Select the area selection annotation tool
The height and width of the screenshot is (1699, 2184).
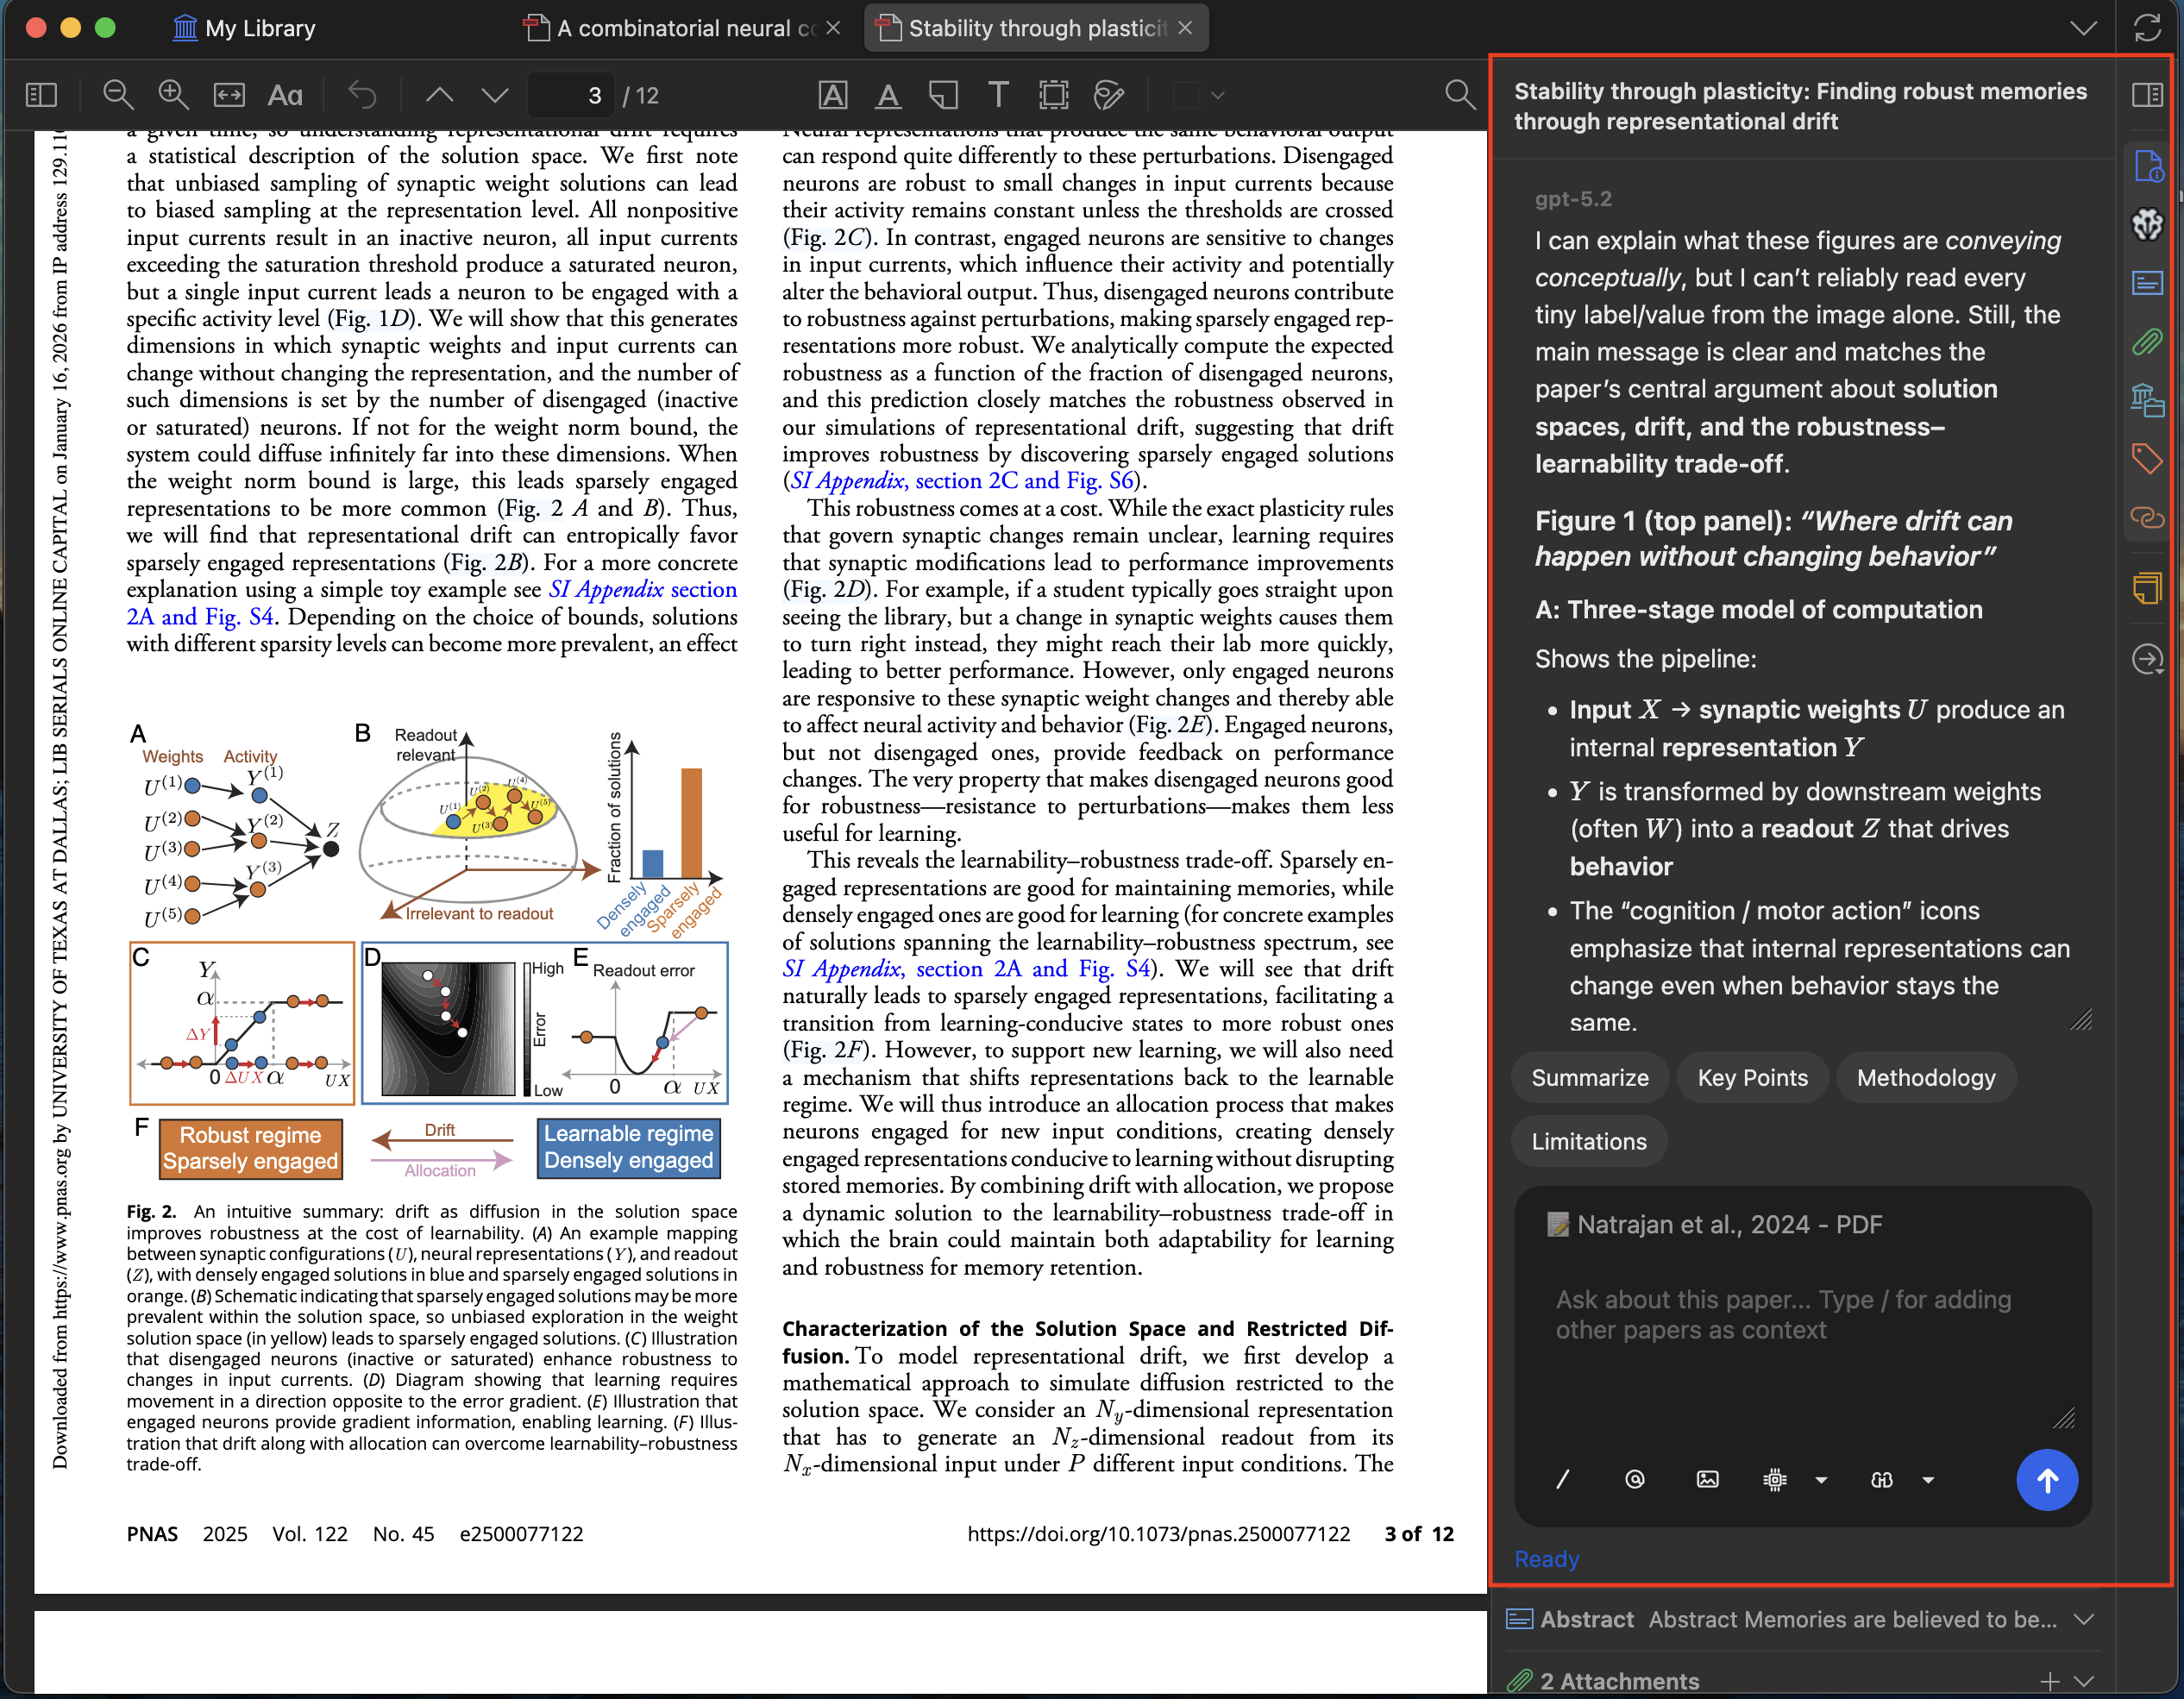1052,95
